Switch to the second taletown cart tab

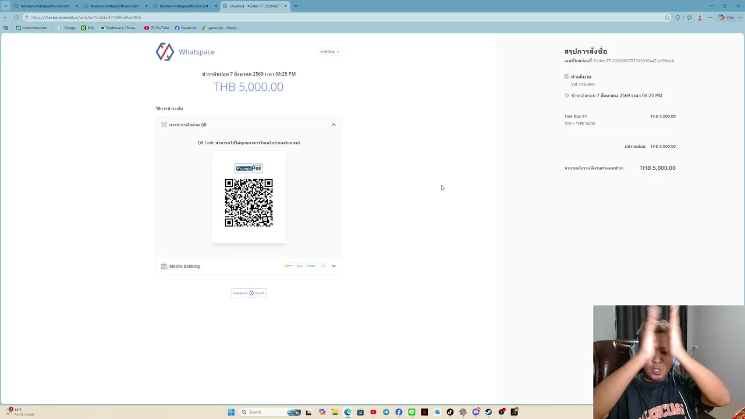[114, 6]
